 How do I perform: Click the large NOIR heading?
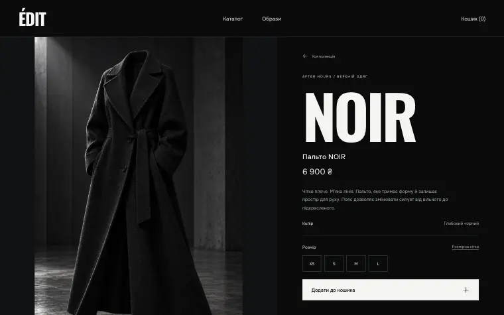[x=360, y=117]
